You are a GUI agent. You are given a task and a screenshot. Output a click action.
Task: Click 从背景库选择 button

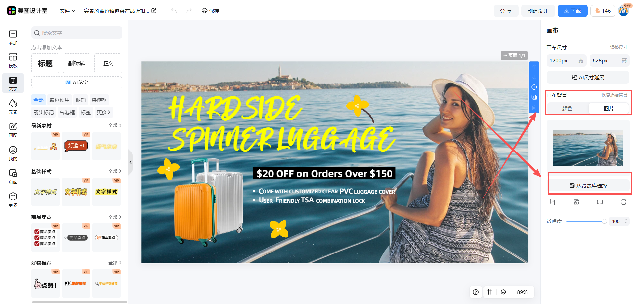[588, 186]
